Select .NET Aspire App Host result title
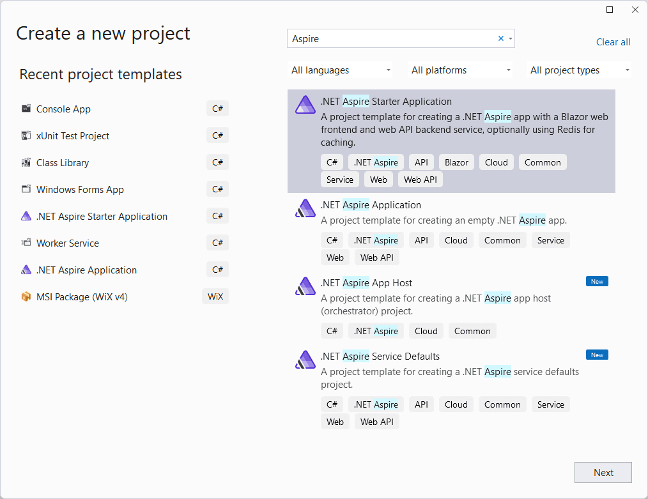648x499 pixels. [366, 283]
